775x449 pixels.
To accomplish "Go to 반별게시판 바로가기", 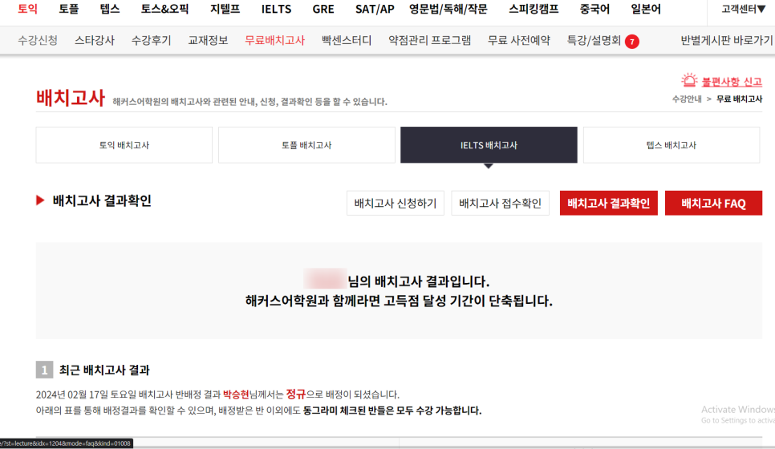I will [x=727, y=41].
